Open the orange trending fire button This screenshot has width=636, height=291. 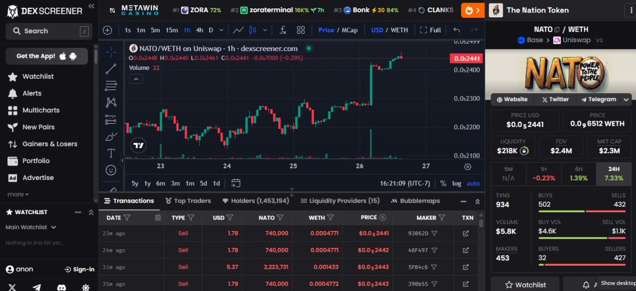[x=473, y=10]
